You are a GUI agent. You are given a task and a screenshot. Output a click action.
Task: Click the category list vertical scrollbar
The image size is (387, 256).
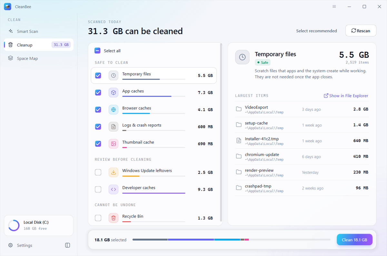pyautogui.click(x=221, y=132)
